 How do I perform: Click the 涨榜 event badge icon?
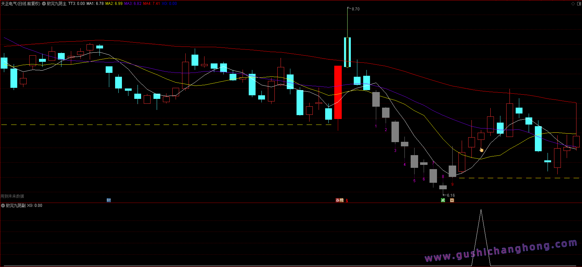pos(339,200)
